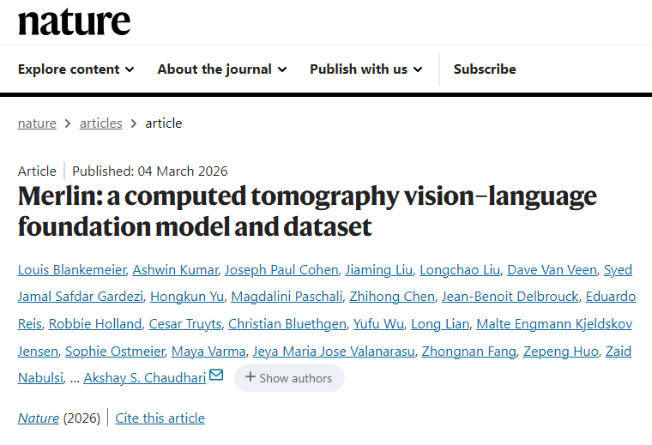
Task: Click the Subscribe menu item
Action: [x=485, y=69]
